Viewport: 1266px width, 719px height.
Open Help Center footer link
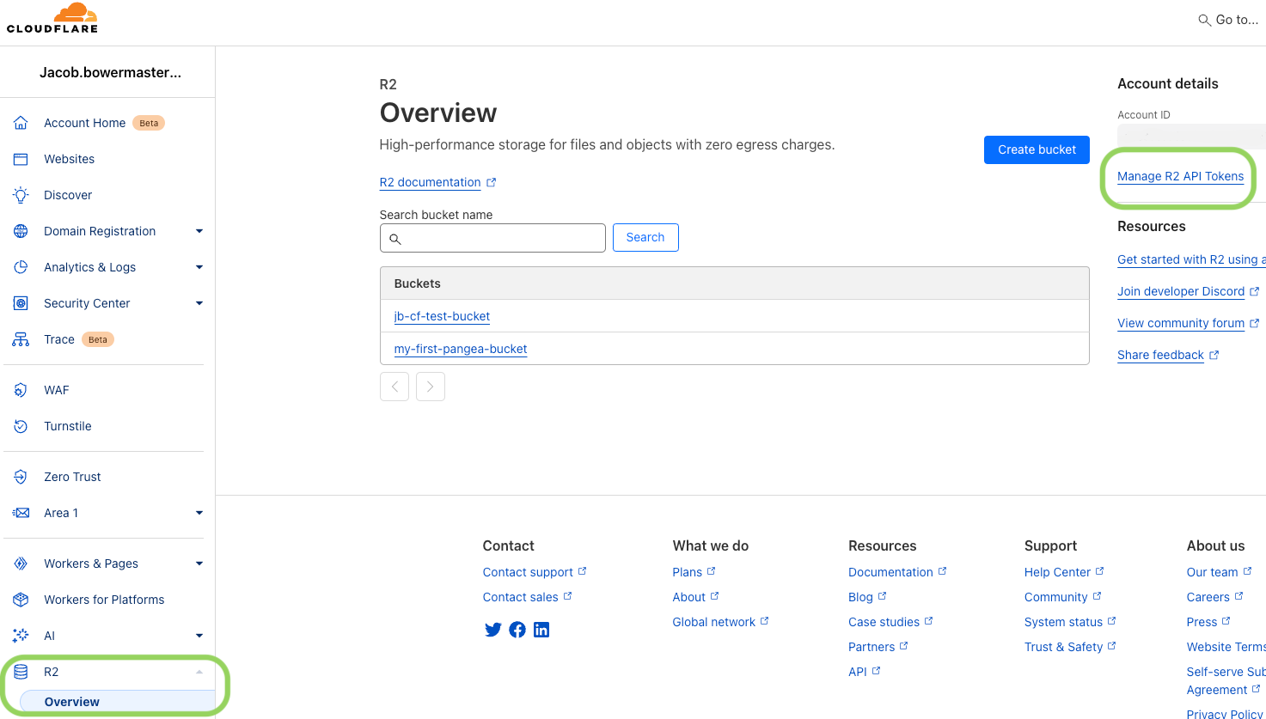(x=1057, y=572)
